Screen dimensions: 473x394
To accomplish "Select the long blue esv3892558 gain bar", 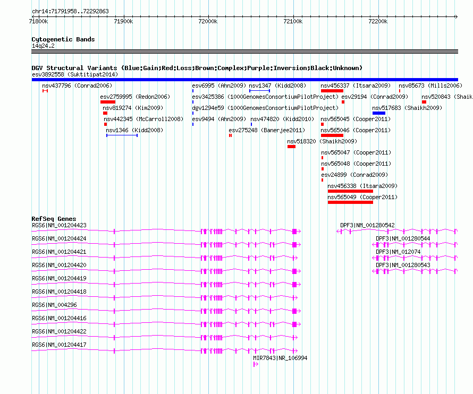I will click(245, 80).
